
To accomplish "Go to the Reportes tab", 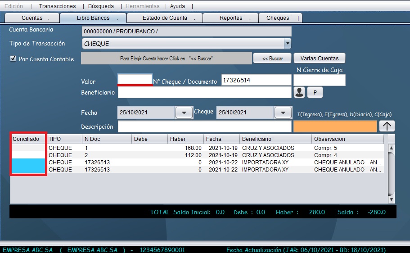I will [x=231, y=18].
